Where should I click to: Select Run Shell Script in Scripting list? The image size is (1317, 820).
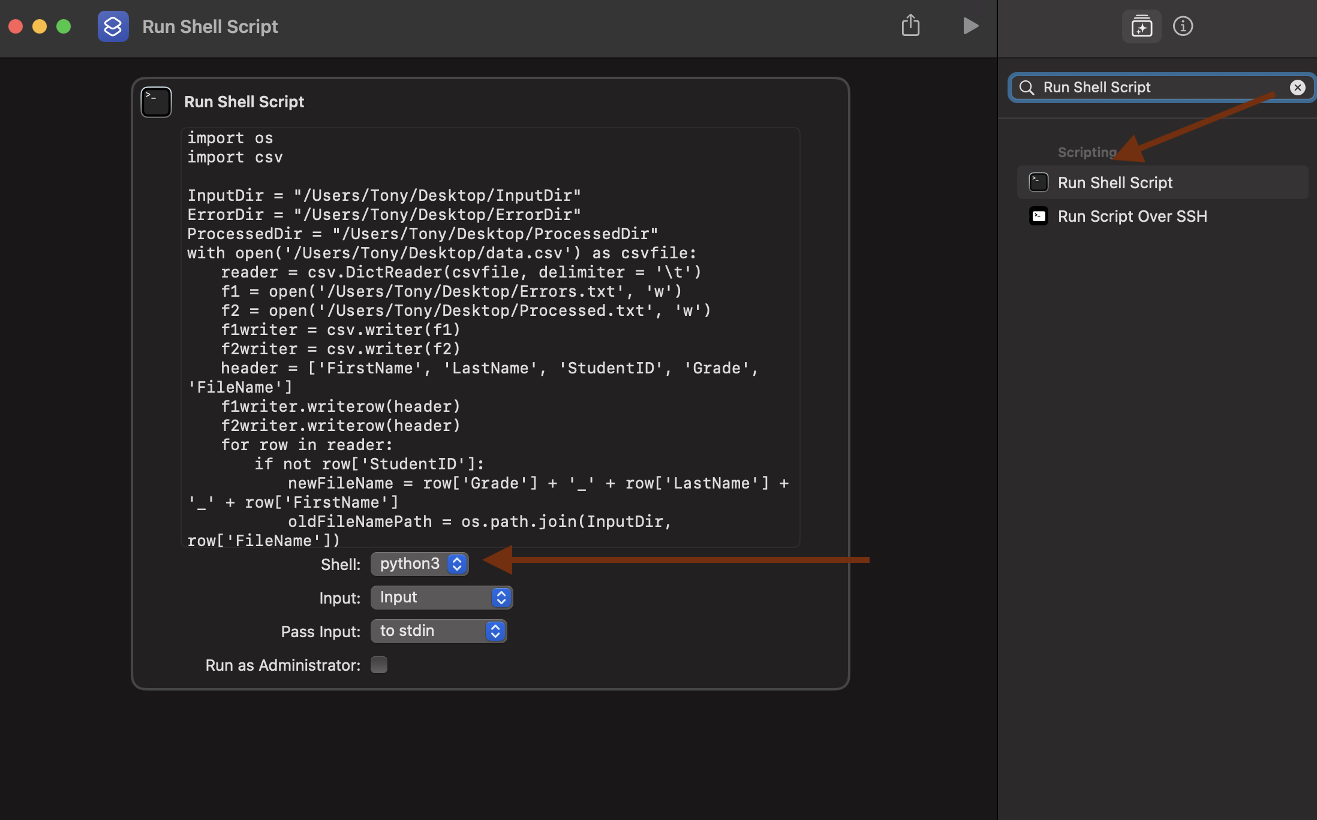[x=1114, y=183]
